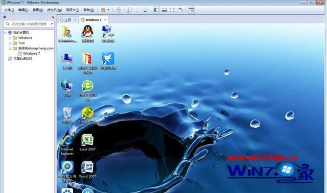The width and height of the screenshot is (327, 193).
Task: Open Word 2007 desktop shortcut
Action: pos(87,169)
